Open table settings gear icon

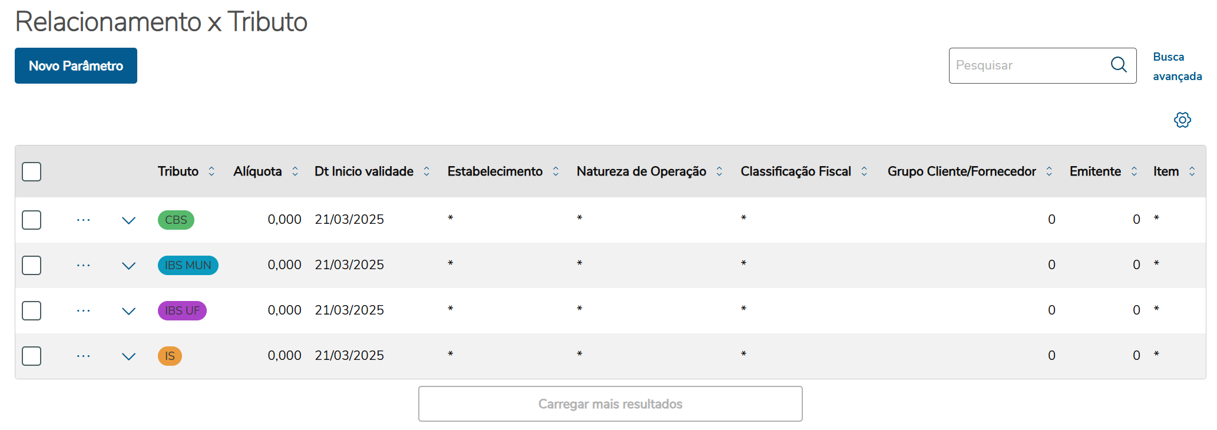(1182, 120)
